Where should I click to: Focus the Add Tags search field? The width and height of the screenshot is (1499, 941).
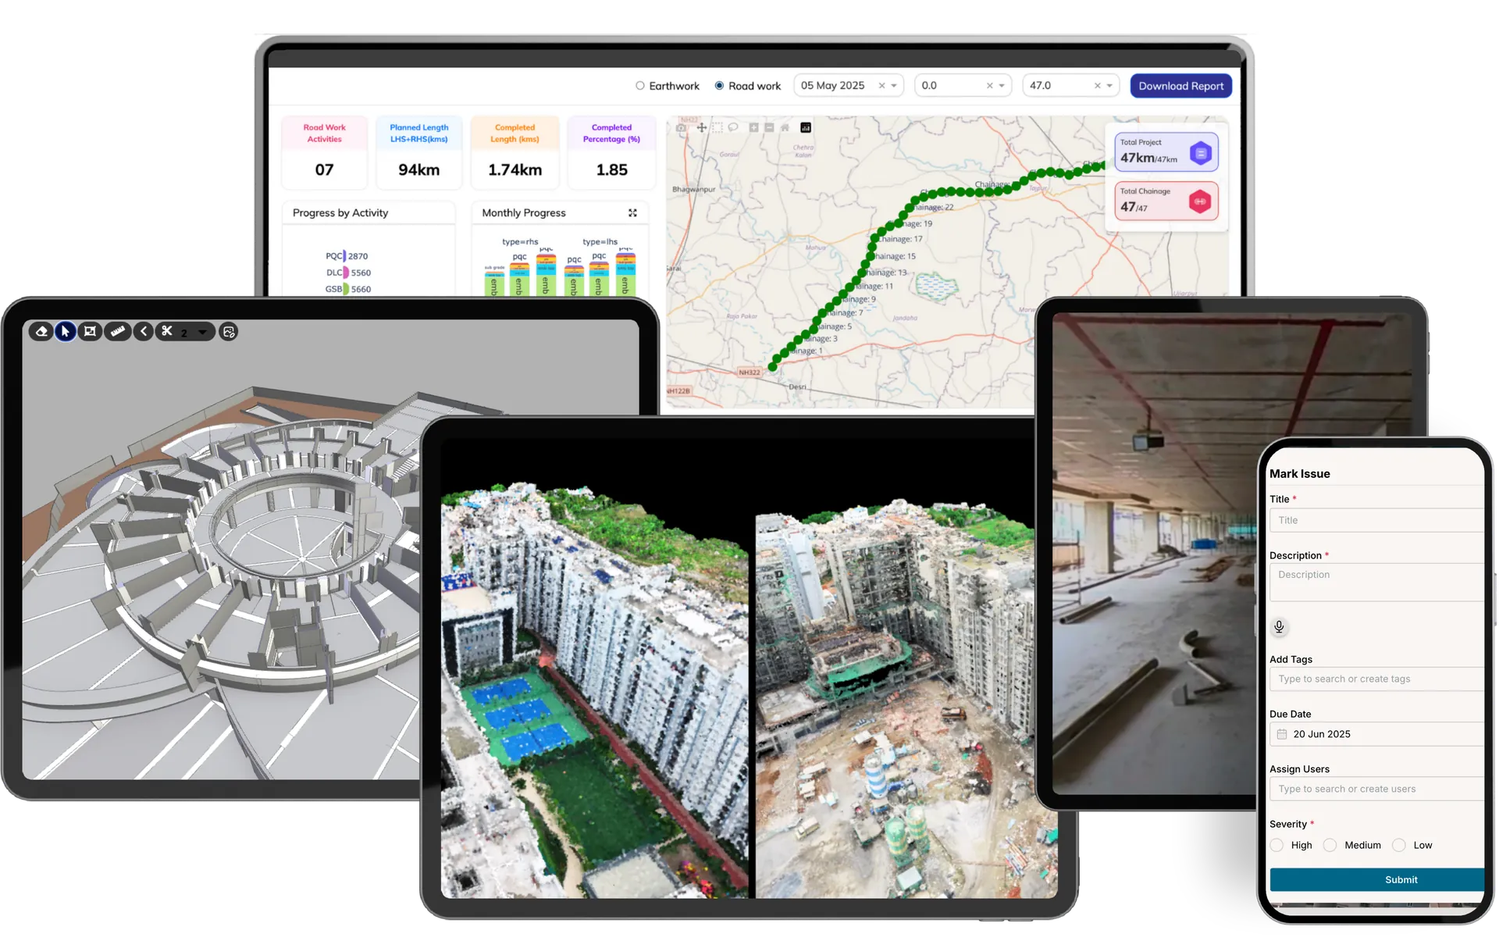pyautogui.click(x=1377, y=679)
